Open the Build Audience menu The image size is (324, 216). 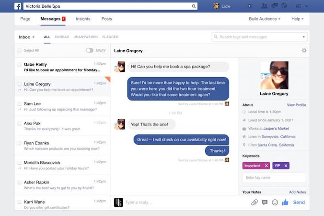click(265, 19)
